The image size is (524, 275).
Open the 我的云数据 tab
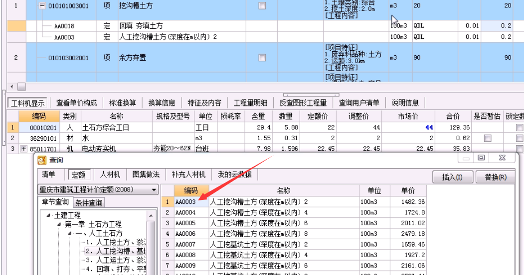click(x=235, y=175)
